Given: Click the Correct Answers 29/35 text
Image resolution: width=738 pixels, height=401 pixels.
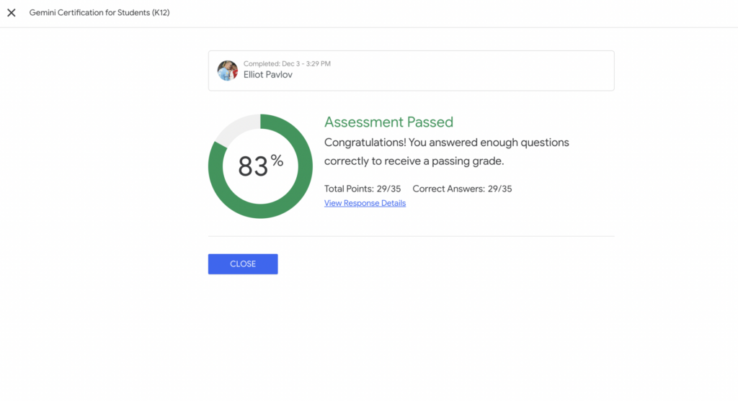Looking at the screenshot, I should point(462,189).
